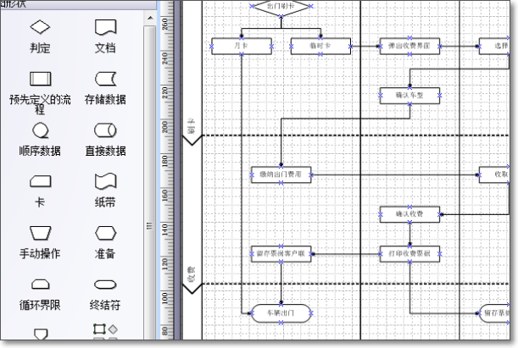Select the 打印收费票据 process box

tap(409, 254)
